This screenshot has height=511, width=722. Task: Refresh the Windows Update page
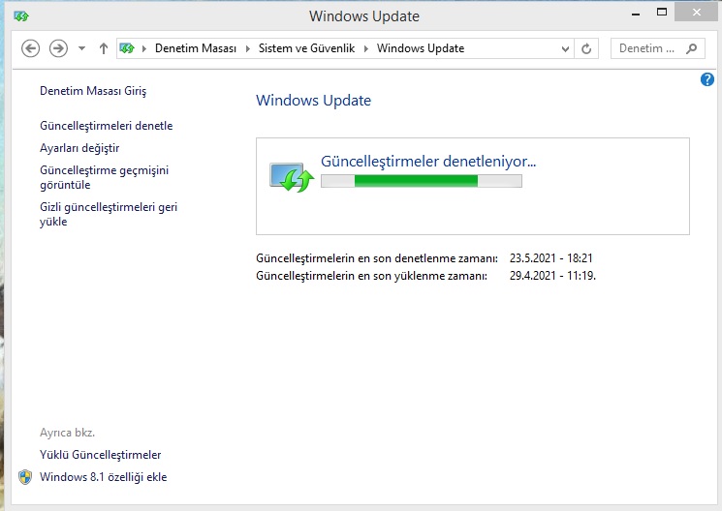pos(586,48)
